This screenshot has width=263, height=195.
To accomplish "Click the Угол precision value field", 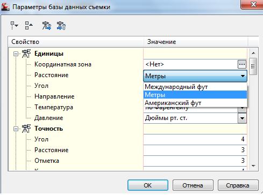I will pos(195,139).
